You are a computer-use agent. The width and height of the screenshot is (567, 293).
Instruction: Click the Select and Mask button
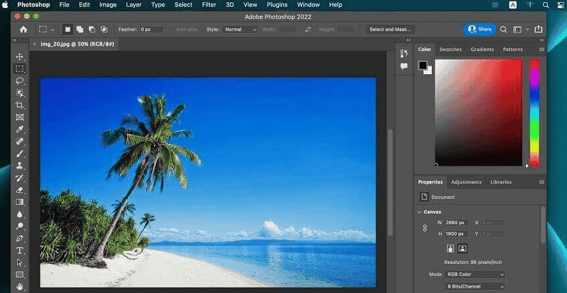[391, 29]
